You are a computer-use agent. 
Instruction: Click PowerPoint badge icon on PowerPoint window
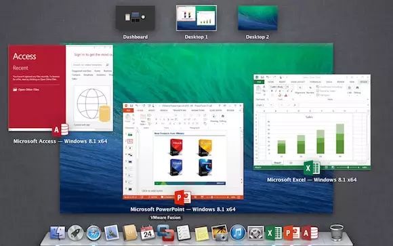183,198
